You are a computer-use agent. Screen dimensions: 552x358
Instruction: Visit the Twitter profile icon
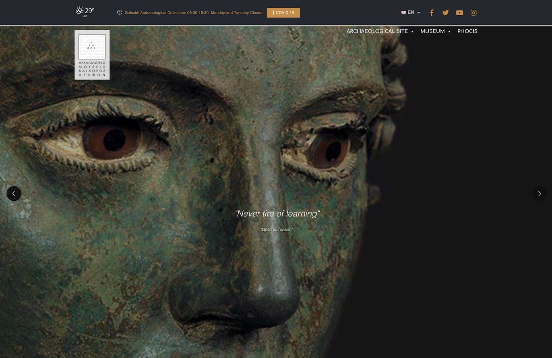pyautogui.click(x=446, y=13)
